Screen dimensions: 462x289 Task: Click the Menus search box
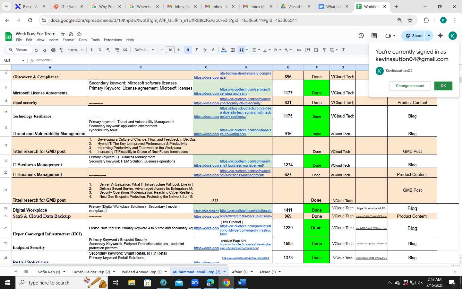coord(19,49)
